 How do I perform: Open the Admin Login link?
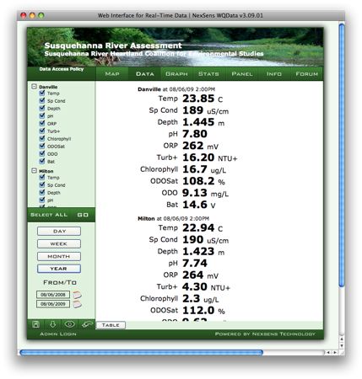(x=58, y=334)
